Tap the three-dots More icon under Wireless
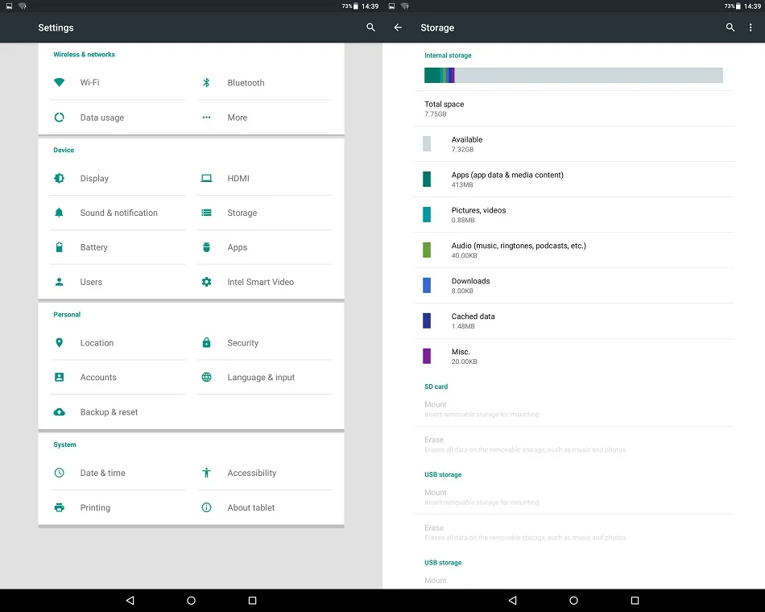This screenshot has width=765, height=612. pos(206,117)
